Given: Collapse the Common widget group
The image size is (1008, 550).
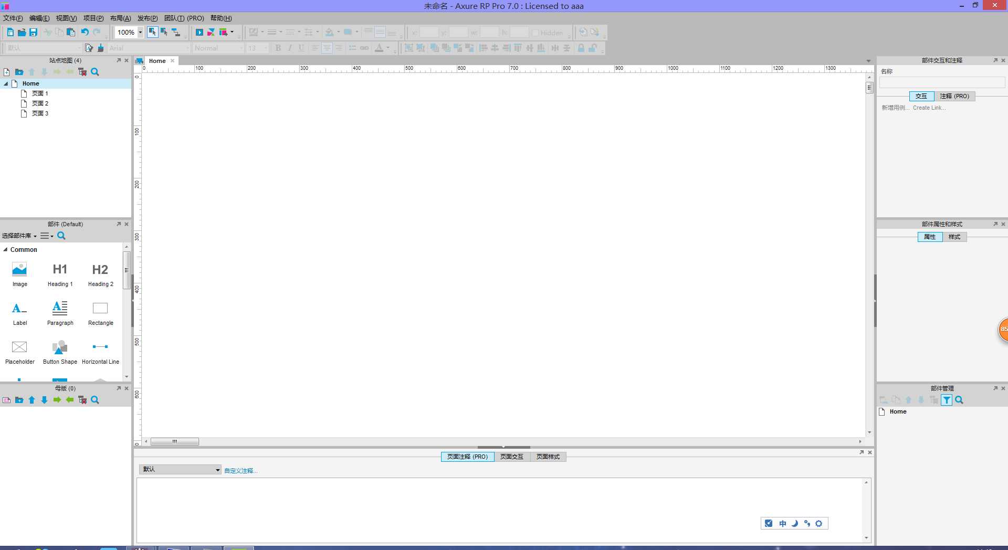Looking at the screenshot, I should [5, 250].
